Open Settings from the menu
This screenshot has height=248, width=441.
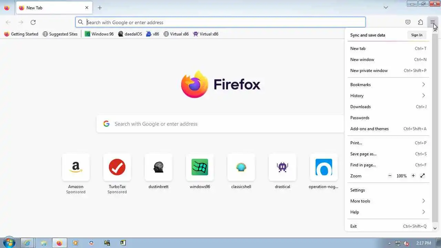(x=388, y=190)
